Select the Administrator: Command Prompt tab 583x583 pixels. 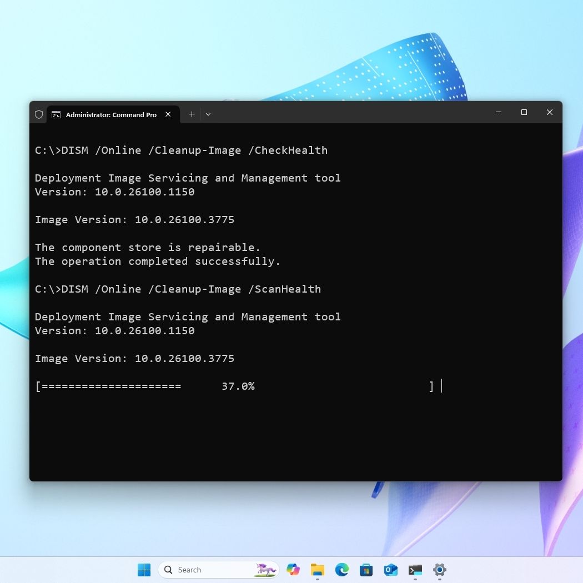tap(113, 114)
